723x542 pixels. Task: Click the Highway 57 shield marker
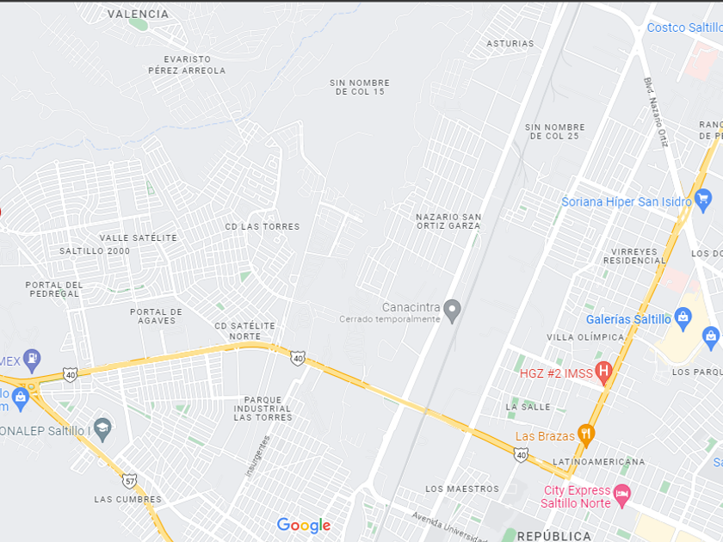130,482
